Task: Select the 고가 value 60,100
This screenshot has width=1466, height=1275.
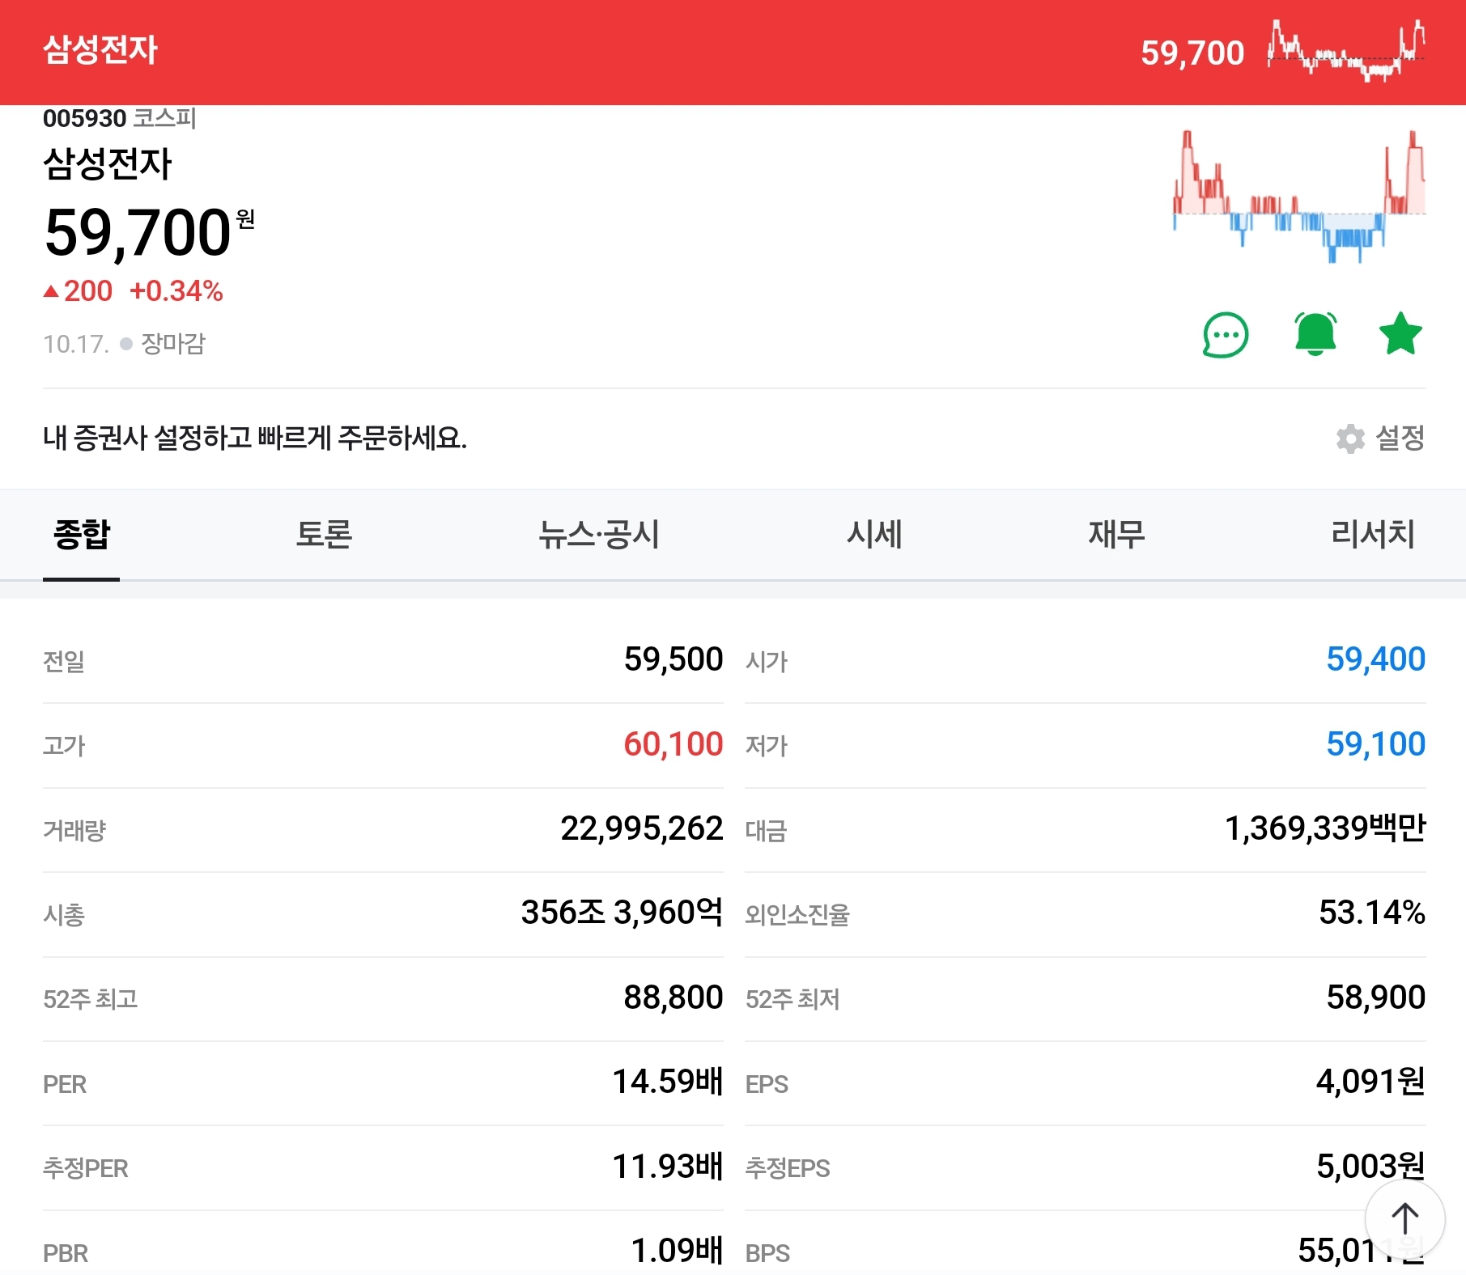Action: (674, 744)
